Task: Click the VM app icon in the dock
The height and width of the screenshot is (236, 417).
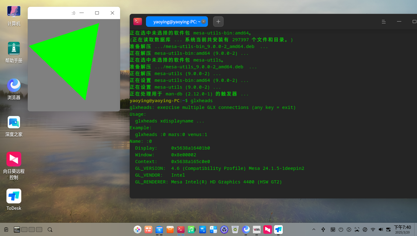Action: tap(257, 230)
